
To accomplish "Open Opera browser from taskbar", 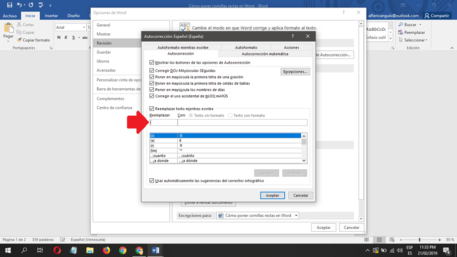I will click(57, 250).
